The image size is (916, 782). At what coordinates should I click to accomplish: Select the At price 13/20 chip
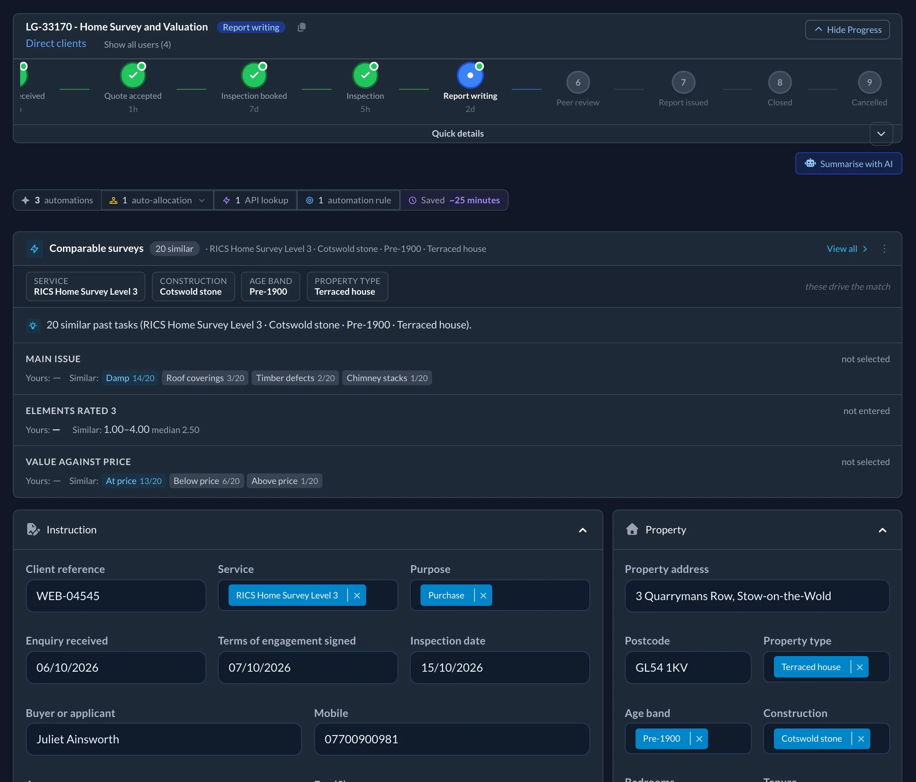pyautogui.click(x=133, y=481)
